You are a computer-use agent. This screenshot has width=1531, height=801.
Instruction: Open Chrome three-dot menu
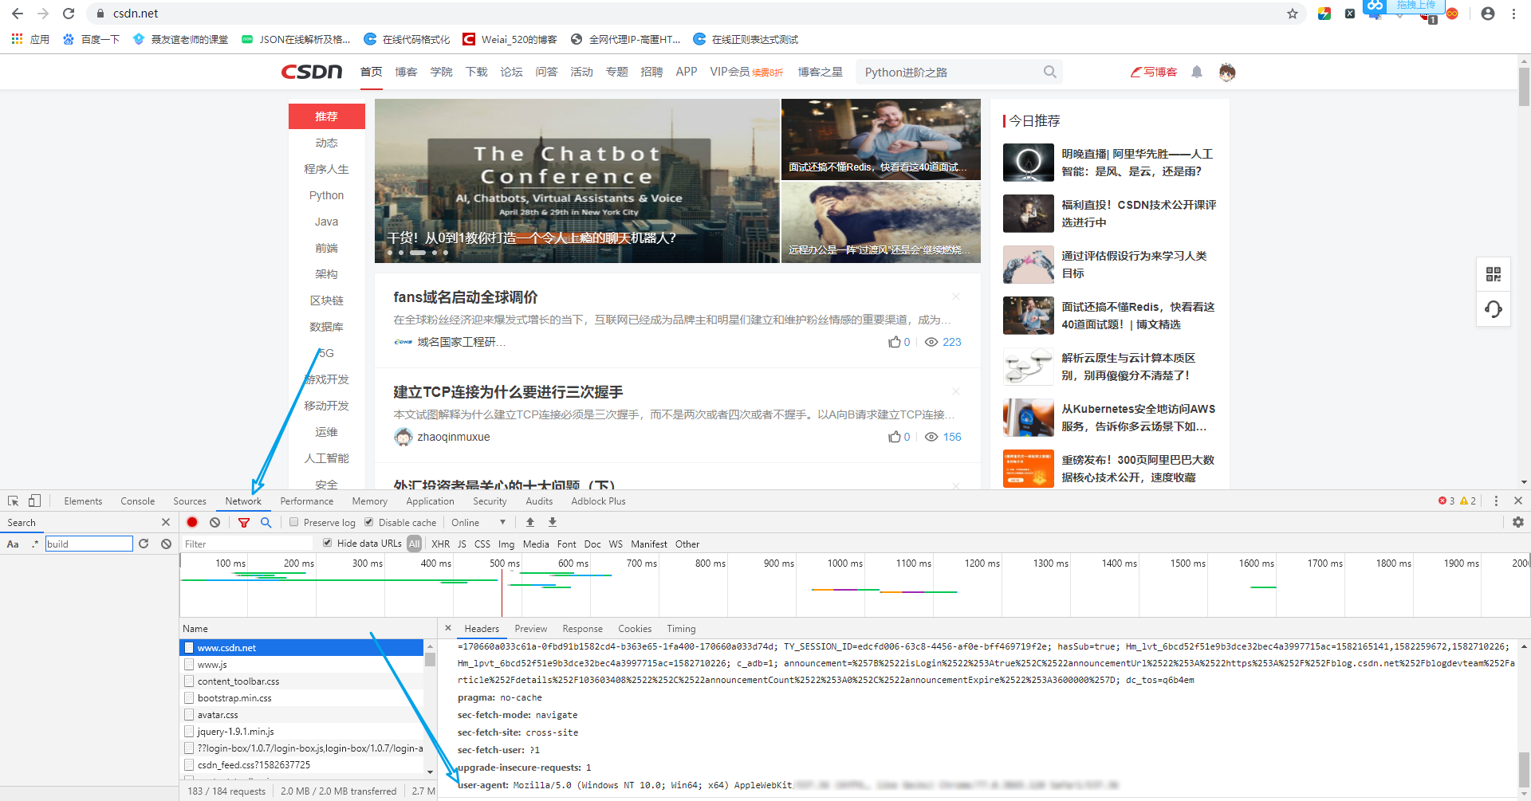[x=1513, y=14]
